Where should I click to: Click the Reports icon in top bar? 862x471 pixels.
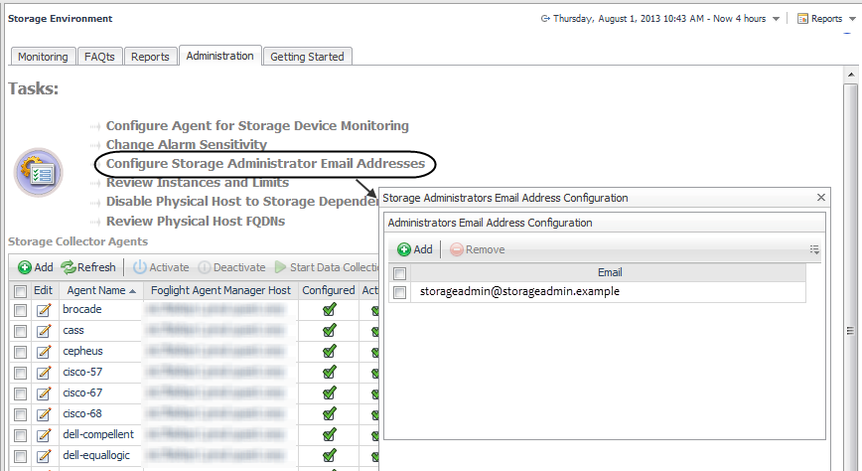click(x=802, y=19)
